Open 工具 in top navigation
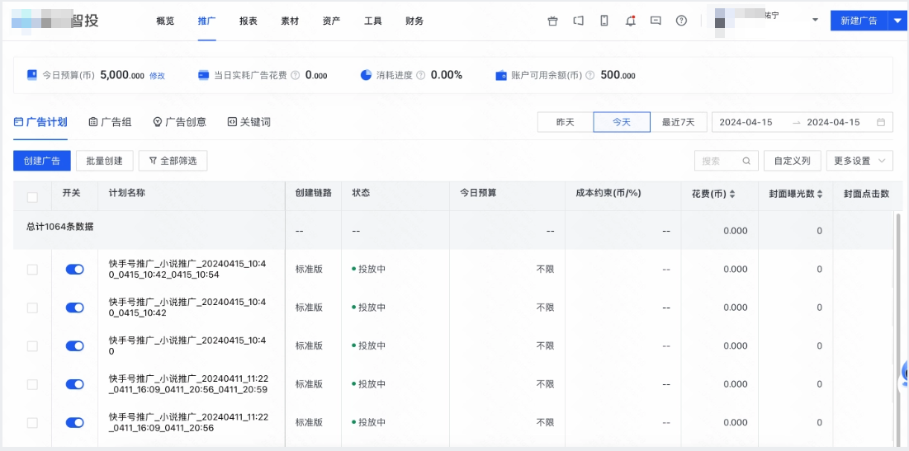 coord(372,21)
